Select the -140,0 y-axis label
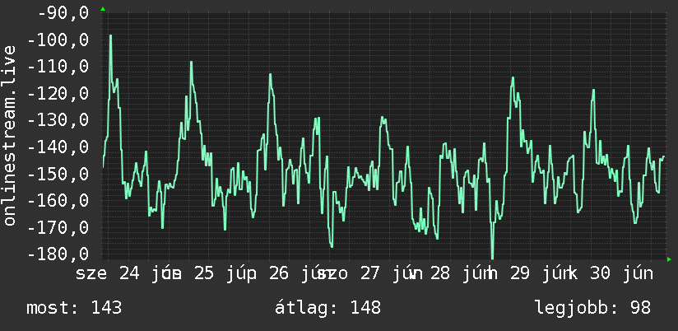678x331 pixels. [58, 147]
